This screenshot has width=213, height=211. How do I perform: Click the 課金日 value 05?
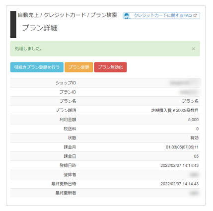point(196,156)
